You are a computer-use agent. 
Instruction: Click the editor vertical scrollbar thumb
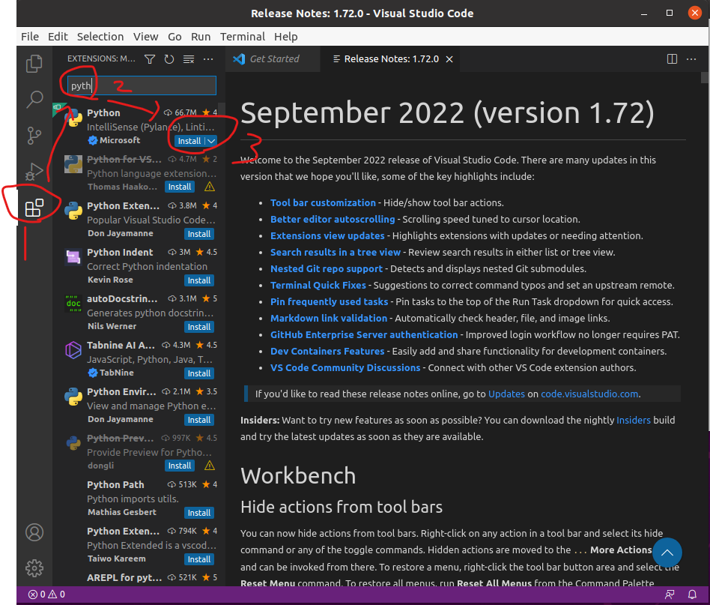(x=704, y=77)
